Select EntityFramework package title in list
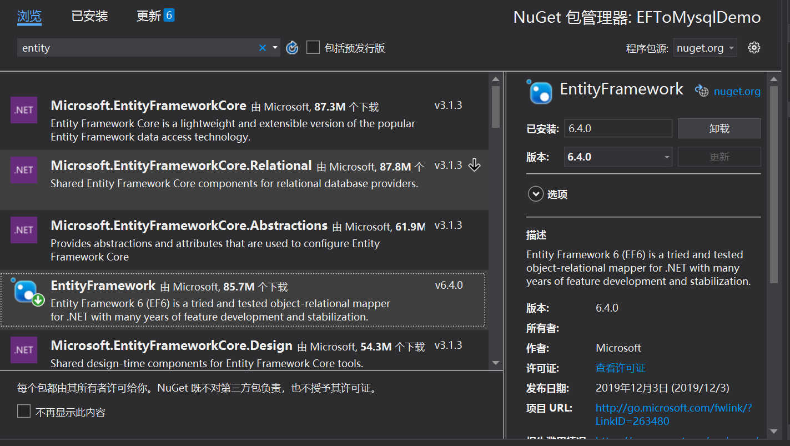This screenshot has height=446, width=790. point(103,285)
